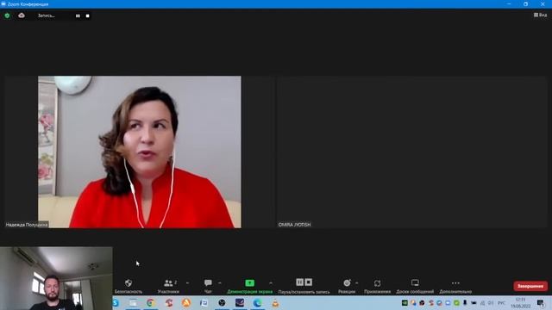The image size is (552, 310).
Task: Click the Запись... recording status text
Action: (46, 15)
